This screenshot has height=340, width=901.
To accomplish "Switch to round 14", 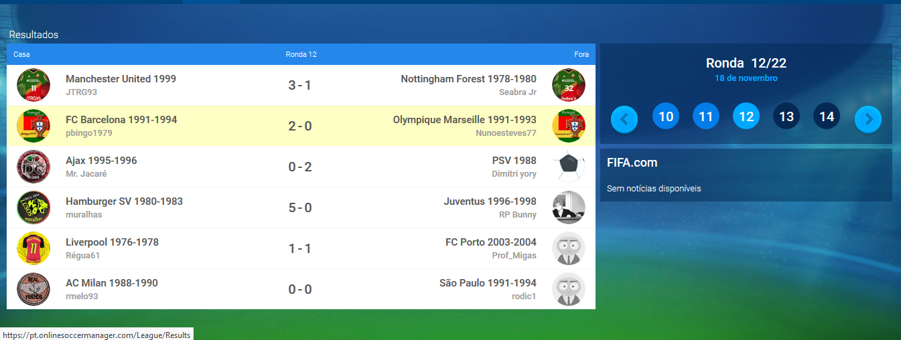I will 827,116.
